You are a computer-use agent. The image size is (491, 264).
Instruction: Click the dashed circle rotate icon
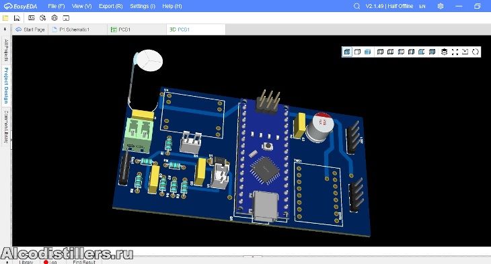pos(476,52)
